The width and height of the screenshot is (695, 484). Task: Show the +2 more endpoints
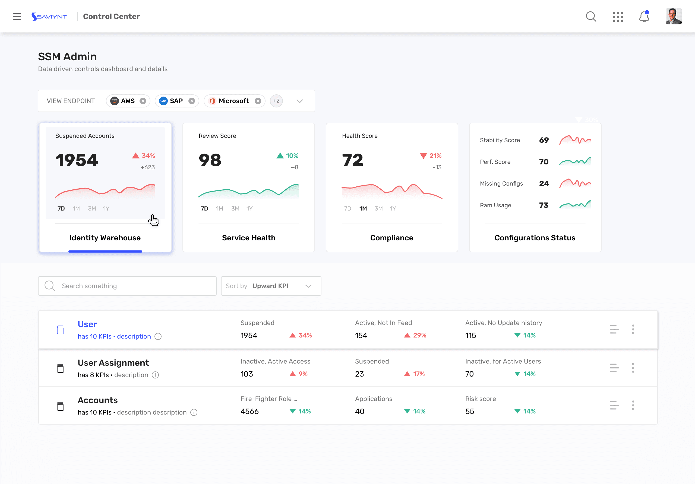[276, 101]
